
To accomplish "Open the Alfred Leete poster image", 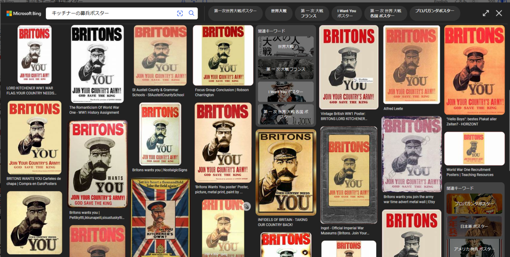I will pos(411,65).
